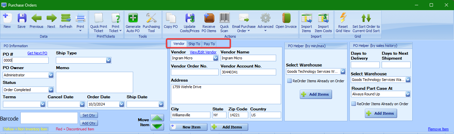Switch to the Ship To tab
The height and width of the screenshot is (134, 454).
click(194, 44)
